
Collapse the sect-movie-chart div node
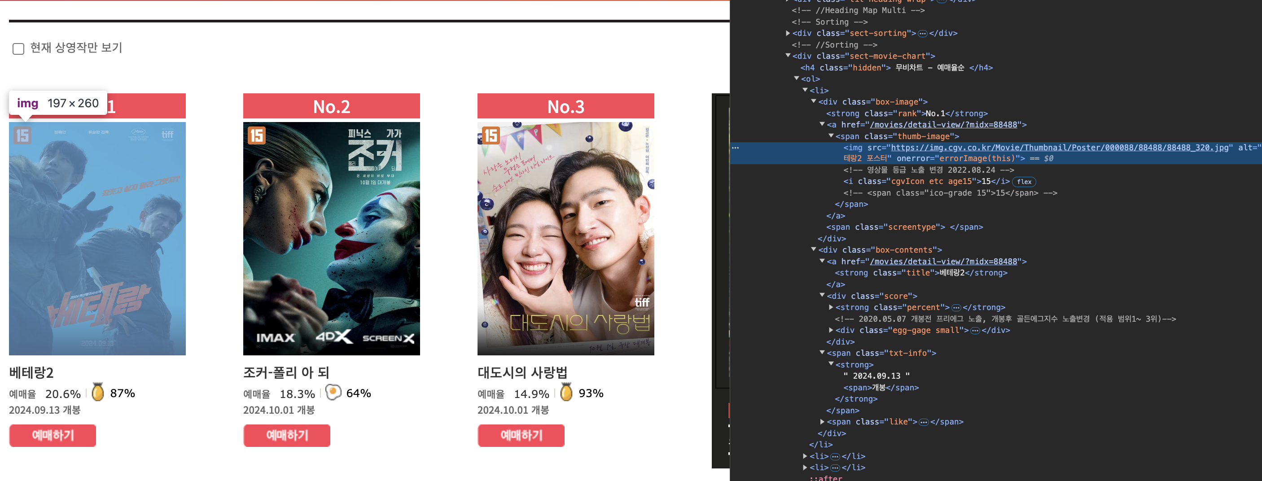point(788,56)
